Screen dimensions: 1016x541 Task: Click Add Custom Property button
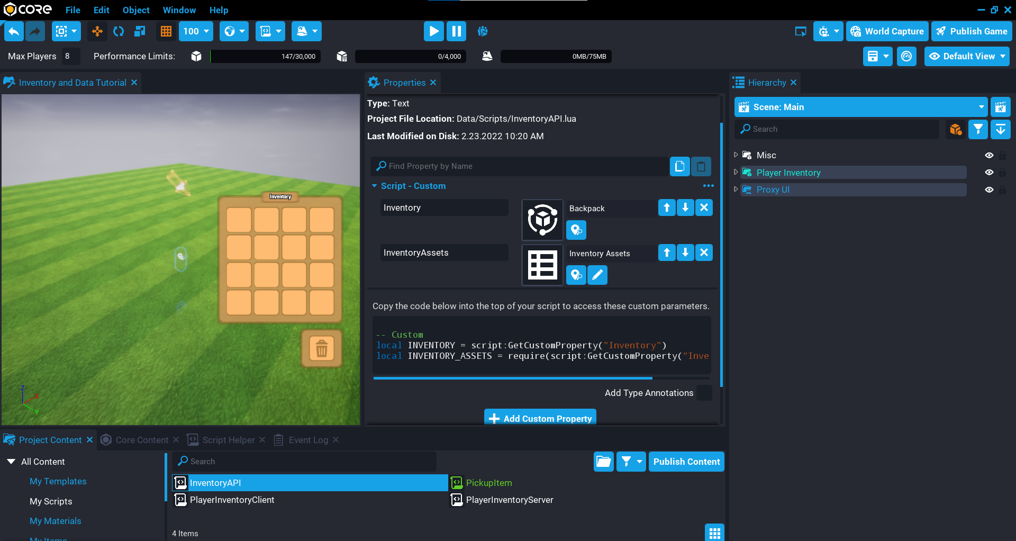[540, 418]
